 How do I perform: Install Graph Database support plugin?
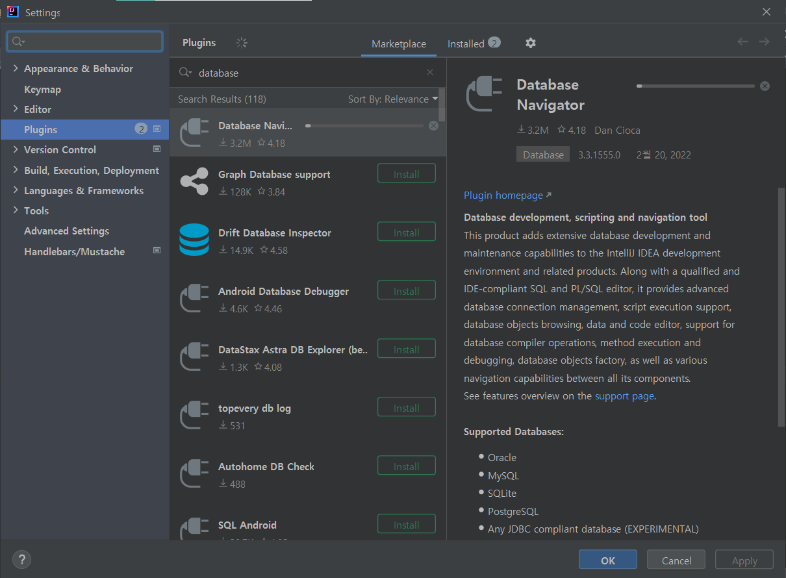407,174
